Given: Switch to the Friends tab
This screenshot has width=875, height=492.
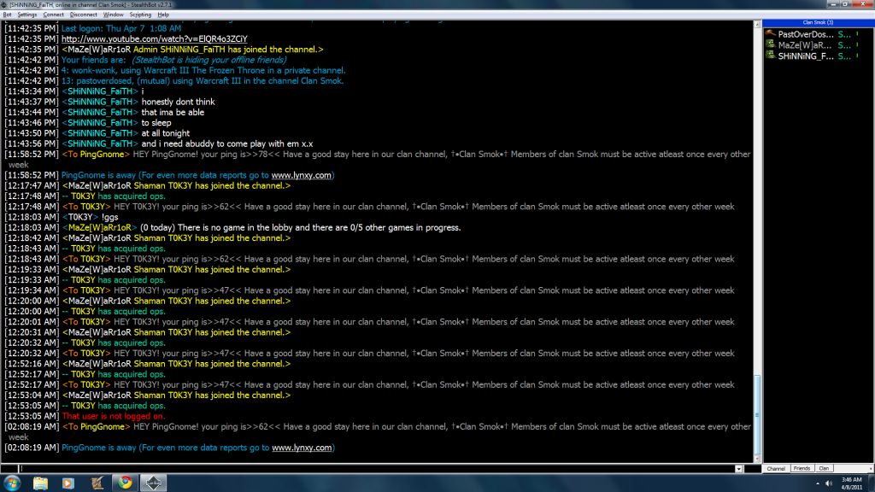Looking at the screenshot, I should pos(802,469).
